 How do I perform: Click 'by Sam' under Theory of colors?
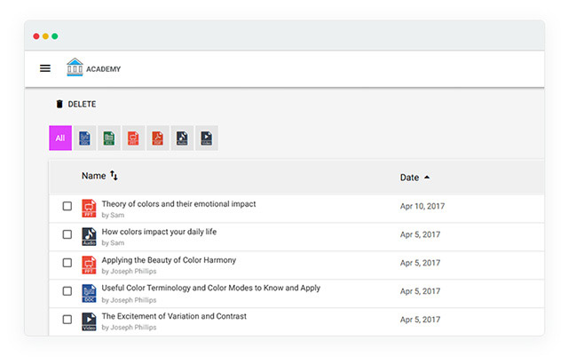coord(113,215)
